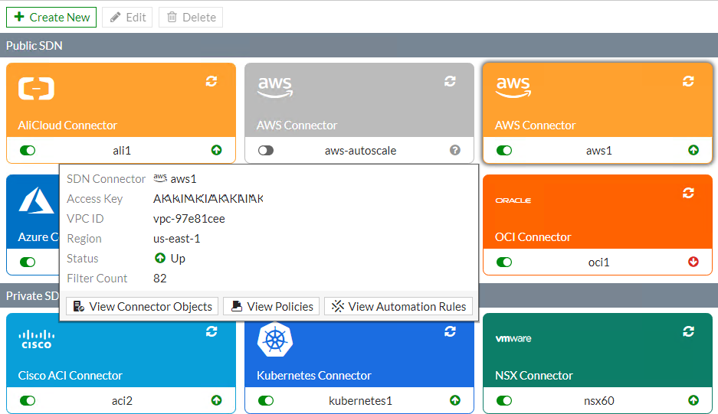
Task: Refresh the Cisco ACI Connector
Action: [211, 331]
